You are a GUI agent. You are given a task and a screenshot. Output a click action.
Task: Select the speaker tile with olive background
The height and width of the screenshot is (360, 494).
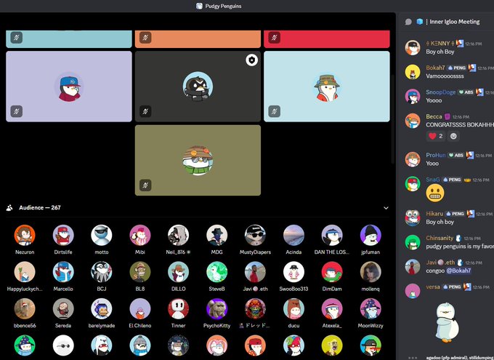(x=198, y=160)
